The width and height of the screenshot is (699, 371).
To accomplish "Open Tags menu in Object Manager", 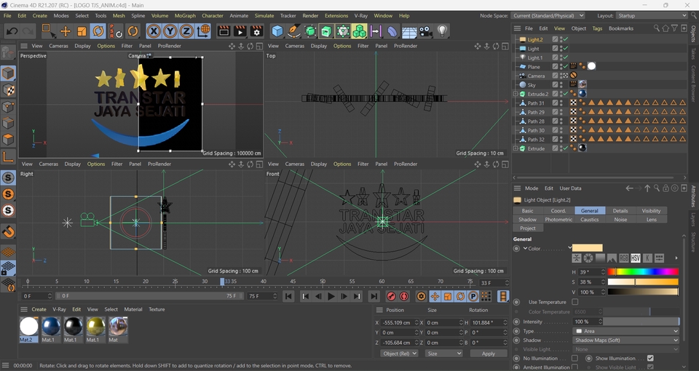I will click(597, 28).
